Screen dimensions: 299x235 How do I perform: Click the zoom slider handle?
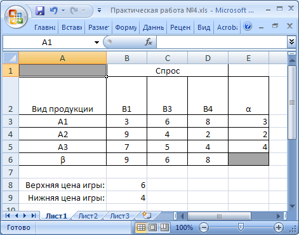241,227
